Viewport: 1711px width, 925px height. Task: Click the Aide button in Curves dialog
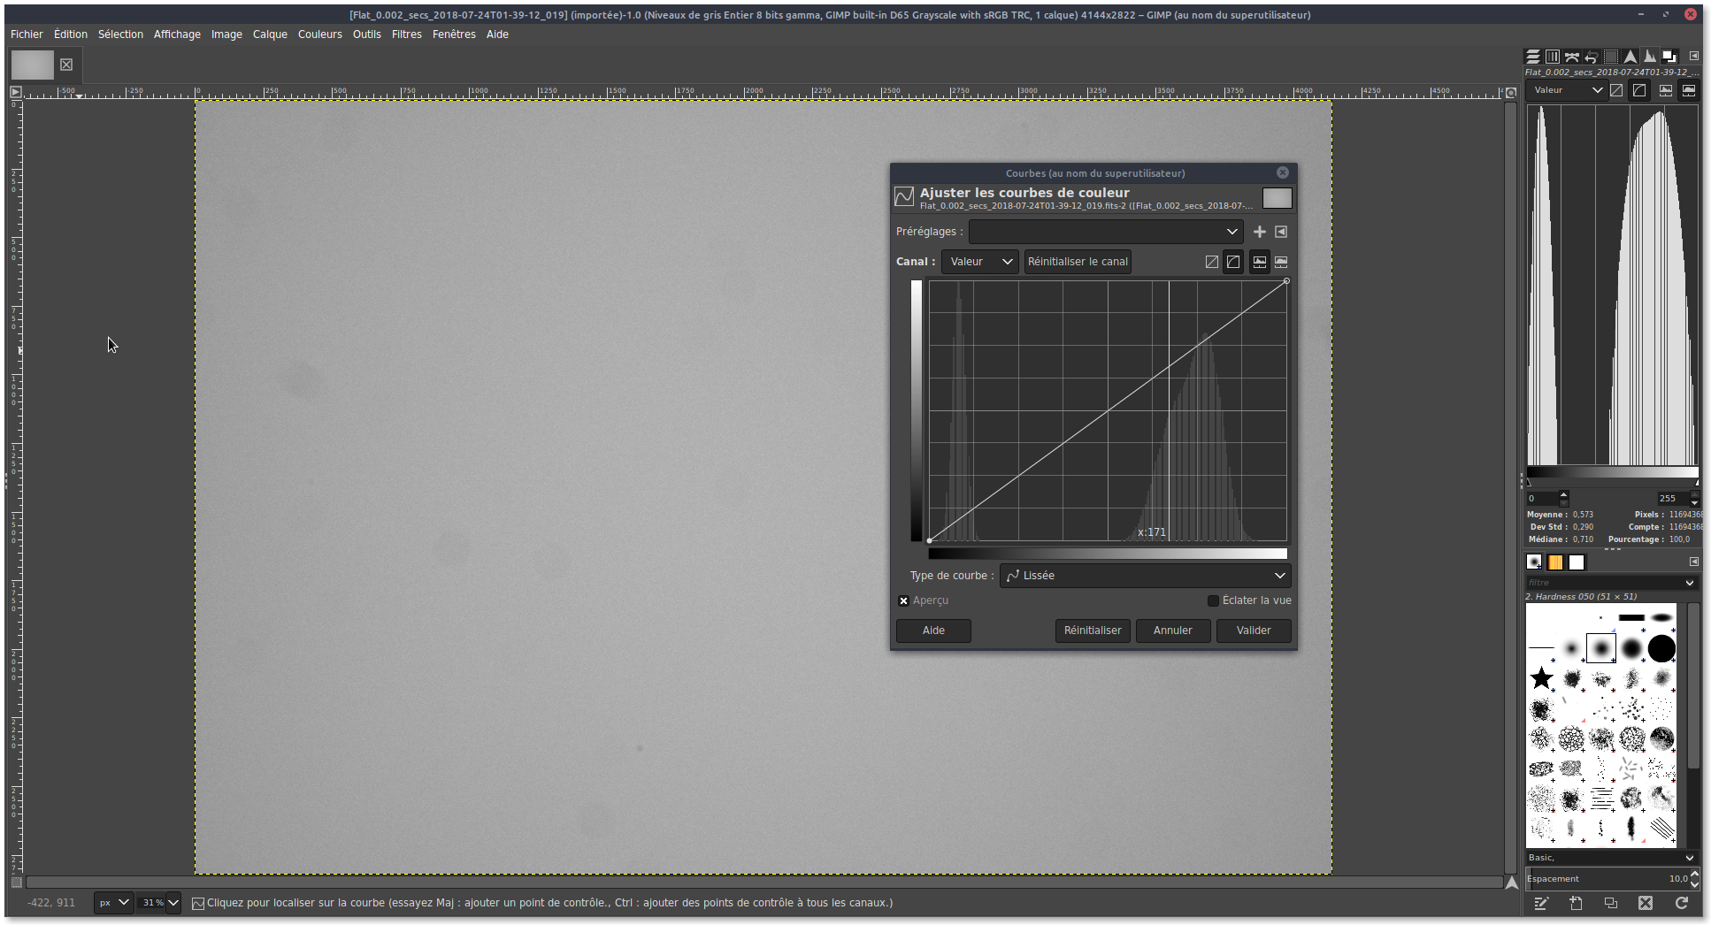click(933, 631)
